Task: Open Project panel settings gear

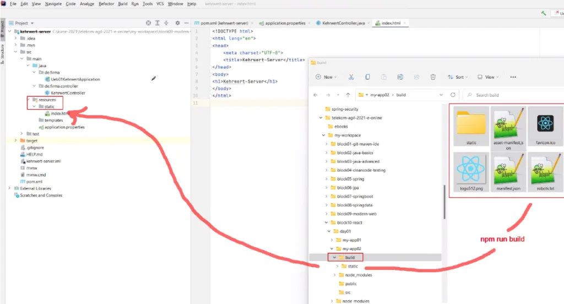Action: [x=177, y=23]
